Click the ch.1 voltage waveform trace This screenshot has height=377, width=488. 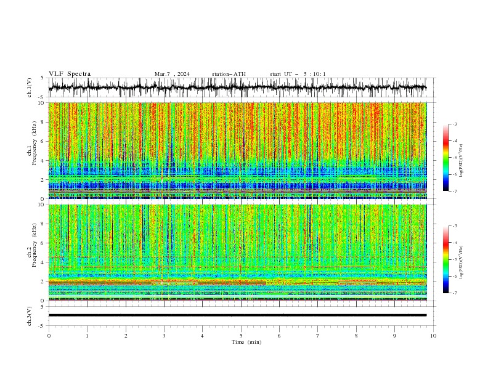coord(237,87)
